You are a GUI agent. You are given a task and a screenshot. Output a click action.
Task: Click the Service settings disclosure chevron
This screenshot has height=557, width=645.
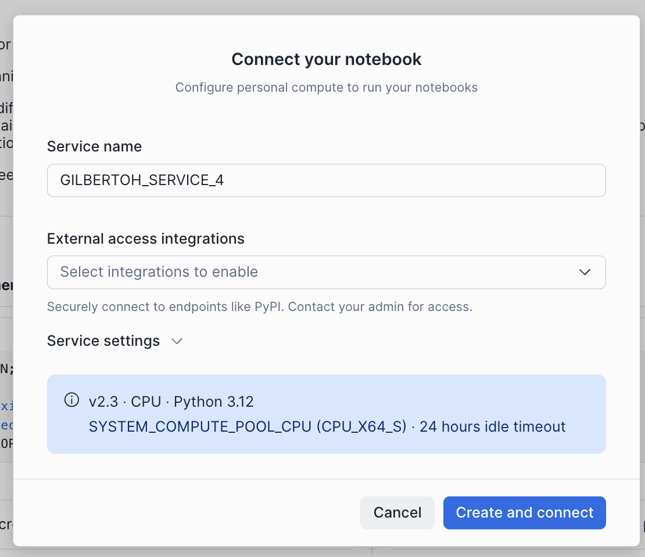[x=177, y=342]
